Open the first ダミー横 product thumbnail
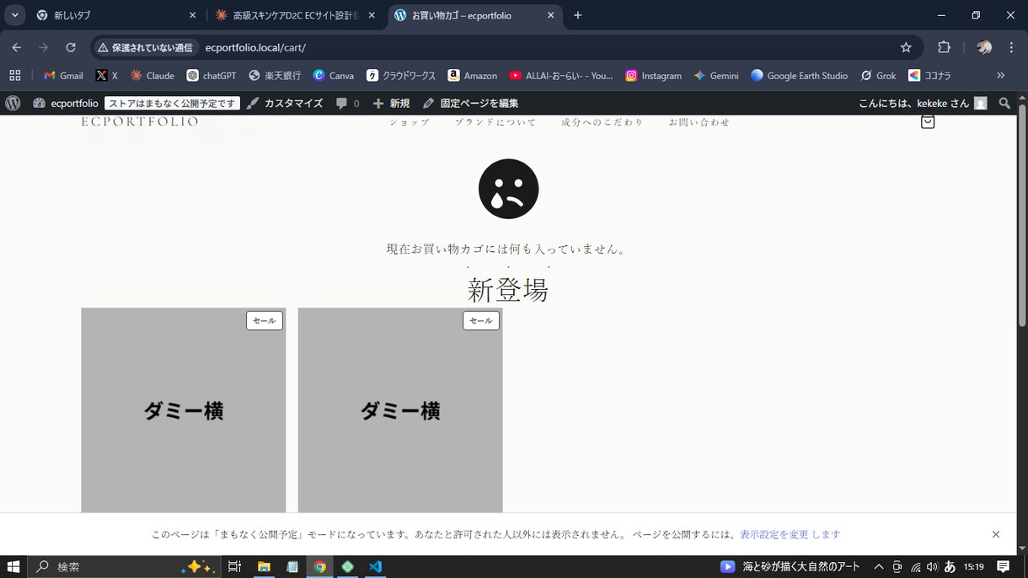This screenshot has height=578, width=1028. point(184,410)
